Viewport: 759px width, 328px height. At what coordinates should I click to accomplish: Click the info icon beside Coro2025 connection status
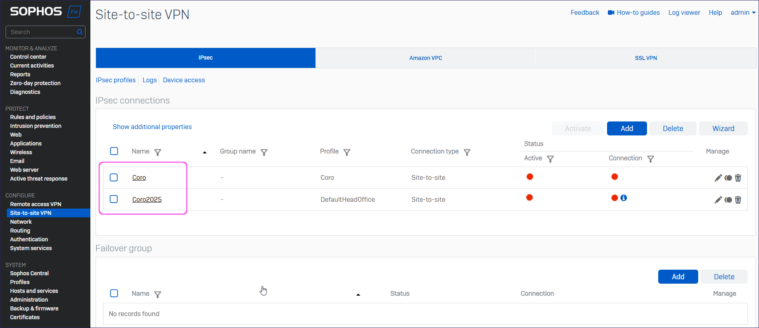tap(623, 198)
